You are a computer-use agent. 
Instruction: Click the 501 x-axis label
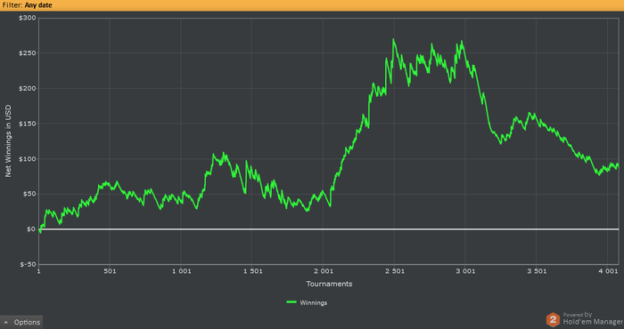110,271
